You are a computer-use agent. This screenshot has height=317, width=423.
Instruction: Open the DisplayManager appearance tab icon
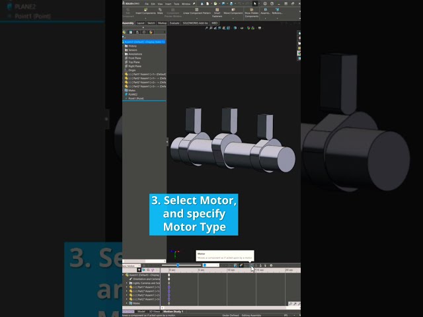(151, 32)
